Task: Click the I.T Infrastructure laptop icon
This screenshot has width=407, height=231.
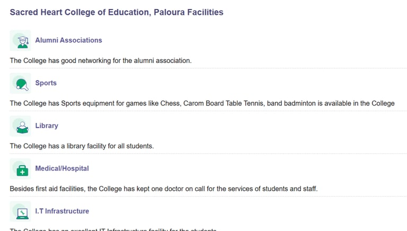Action: coord(20,211)
